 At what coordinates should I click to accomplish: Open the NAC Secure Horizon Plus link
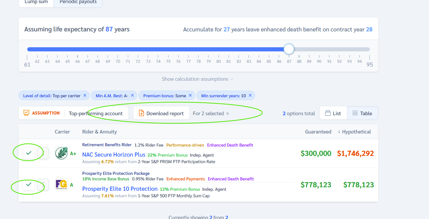pyautogui.click(x=114, y=155)
